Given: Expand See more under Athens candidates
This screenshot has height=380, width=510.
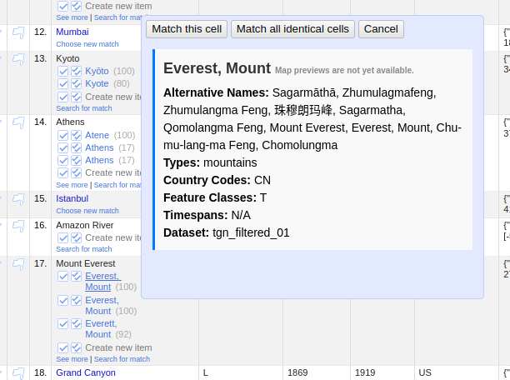Looking at the screenshot, I should point(72,185).
